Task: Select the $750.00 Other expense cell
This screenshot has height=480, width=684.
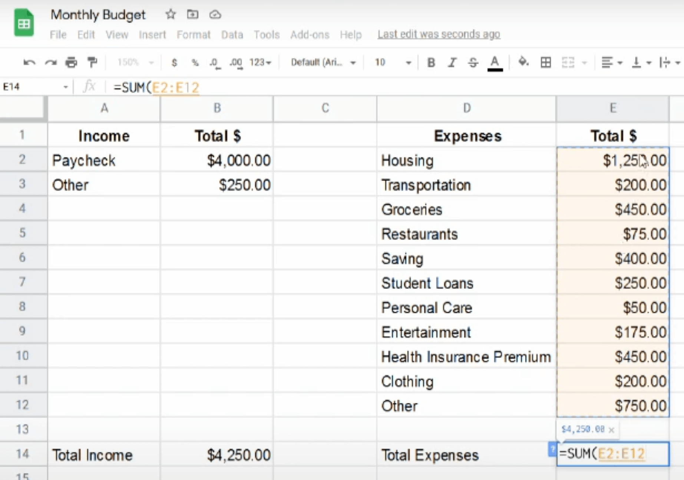Action: tap(613, 405)
